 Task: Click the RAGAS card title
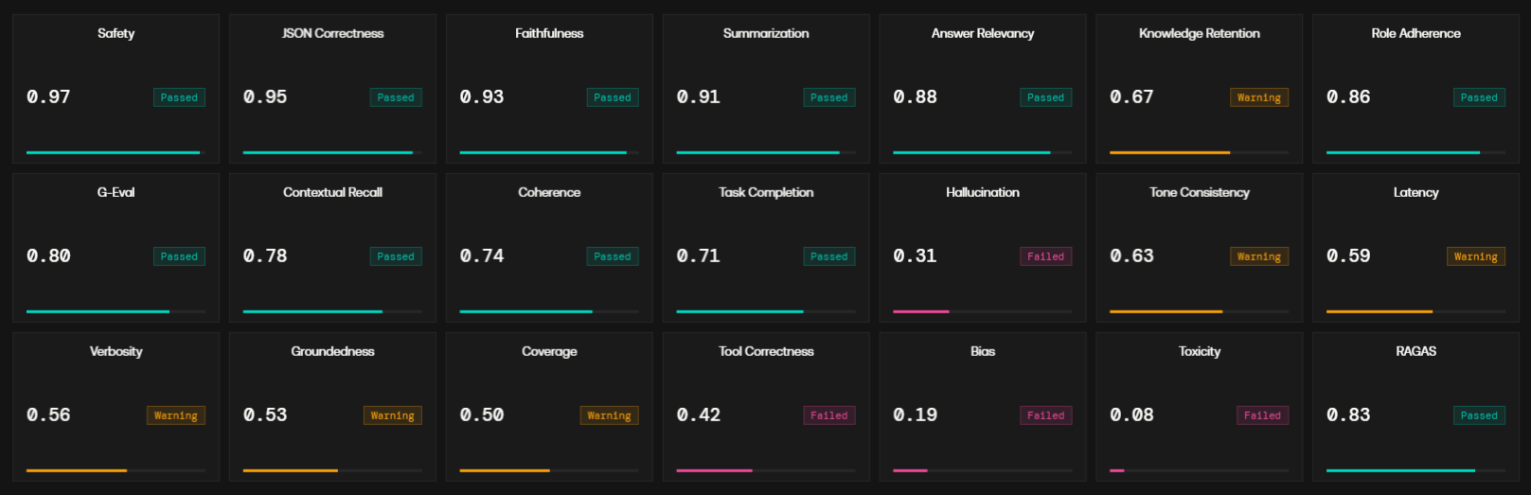(1416, 351)
